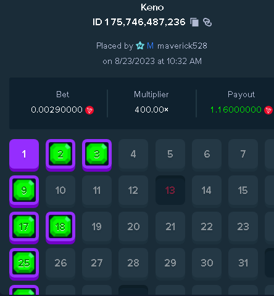274x296 pixels.
Task: Select Keno tile number 22
Action: tap(207, 227)
